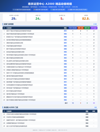Click the blue dot beside 小天鹅 TDH12K200
Screen dimensions: 100x132
click(14, 10)
